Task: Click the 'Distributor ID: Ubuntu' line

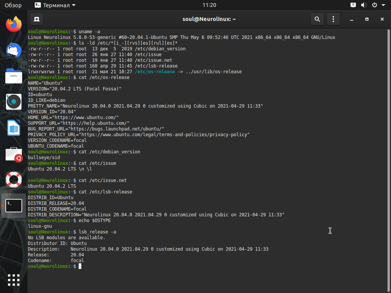Action: point(57,243)
